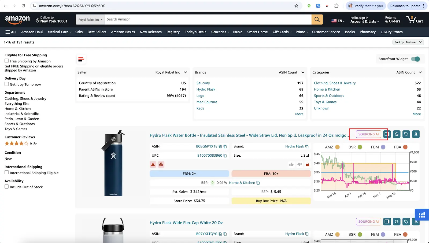This screenshot has height=243, width=429.
Task: Open variations via the red hierarchy icon
Action: 161,164
